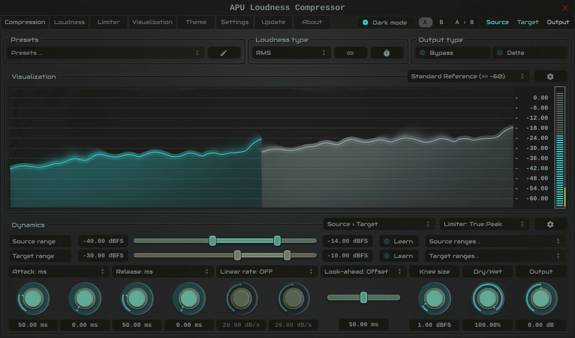
Task: Click 1.00 dBFS knee size field
Action: click(434, 325)
